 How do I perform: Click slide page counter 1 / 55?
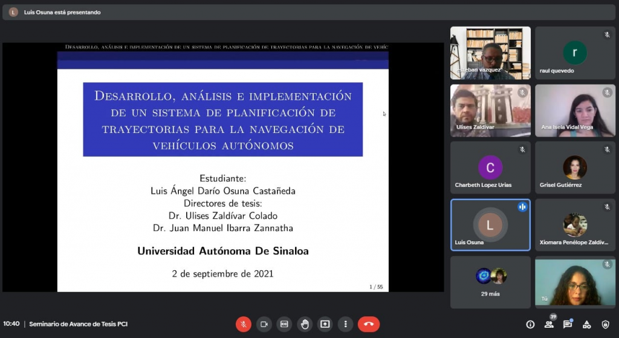[x=376, y=287]
